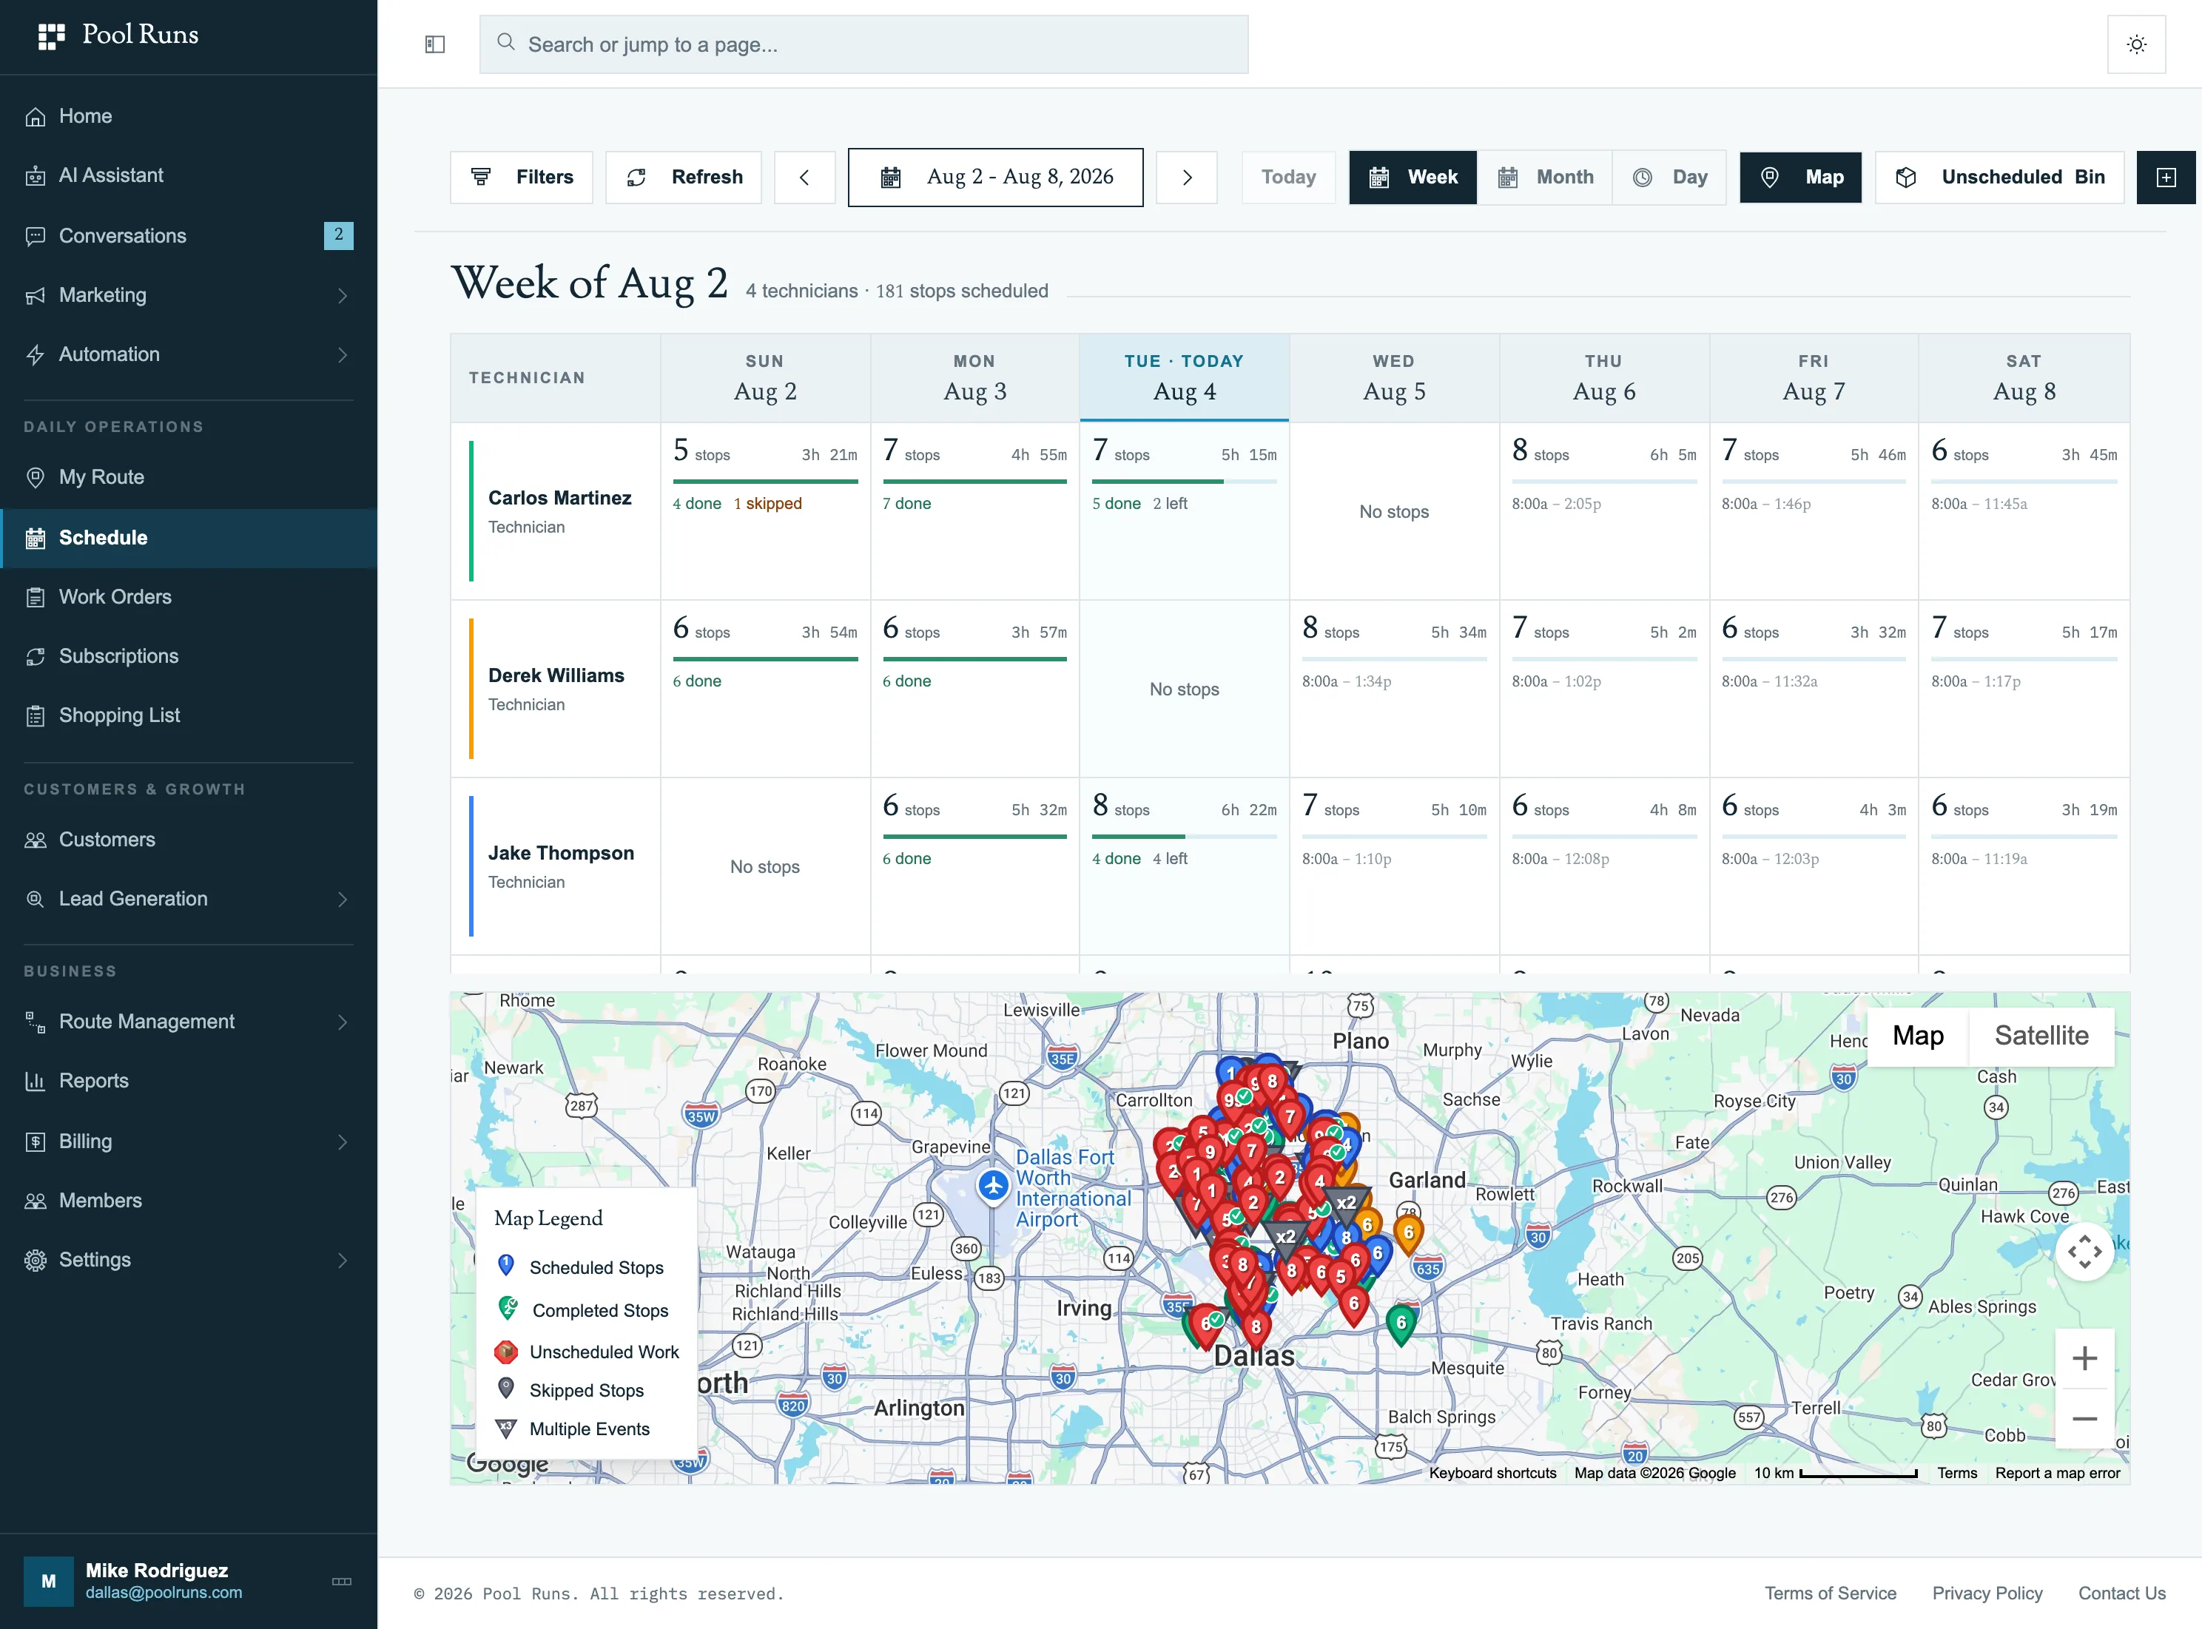Click dallas@poolruns.com account email
The height and width of the screenshot is (1629, 2202).
point(164,1593)
